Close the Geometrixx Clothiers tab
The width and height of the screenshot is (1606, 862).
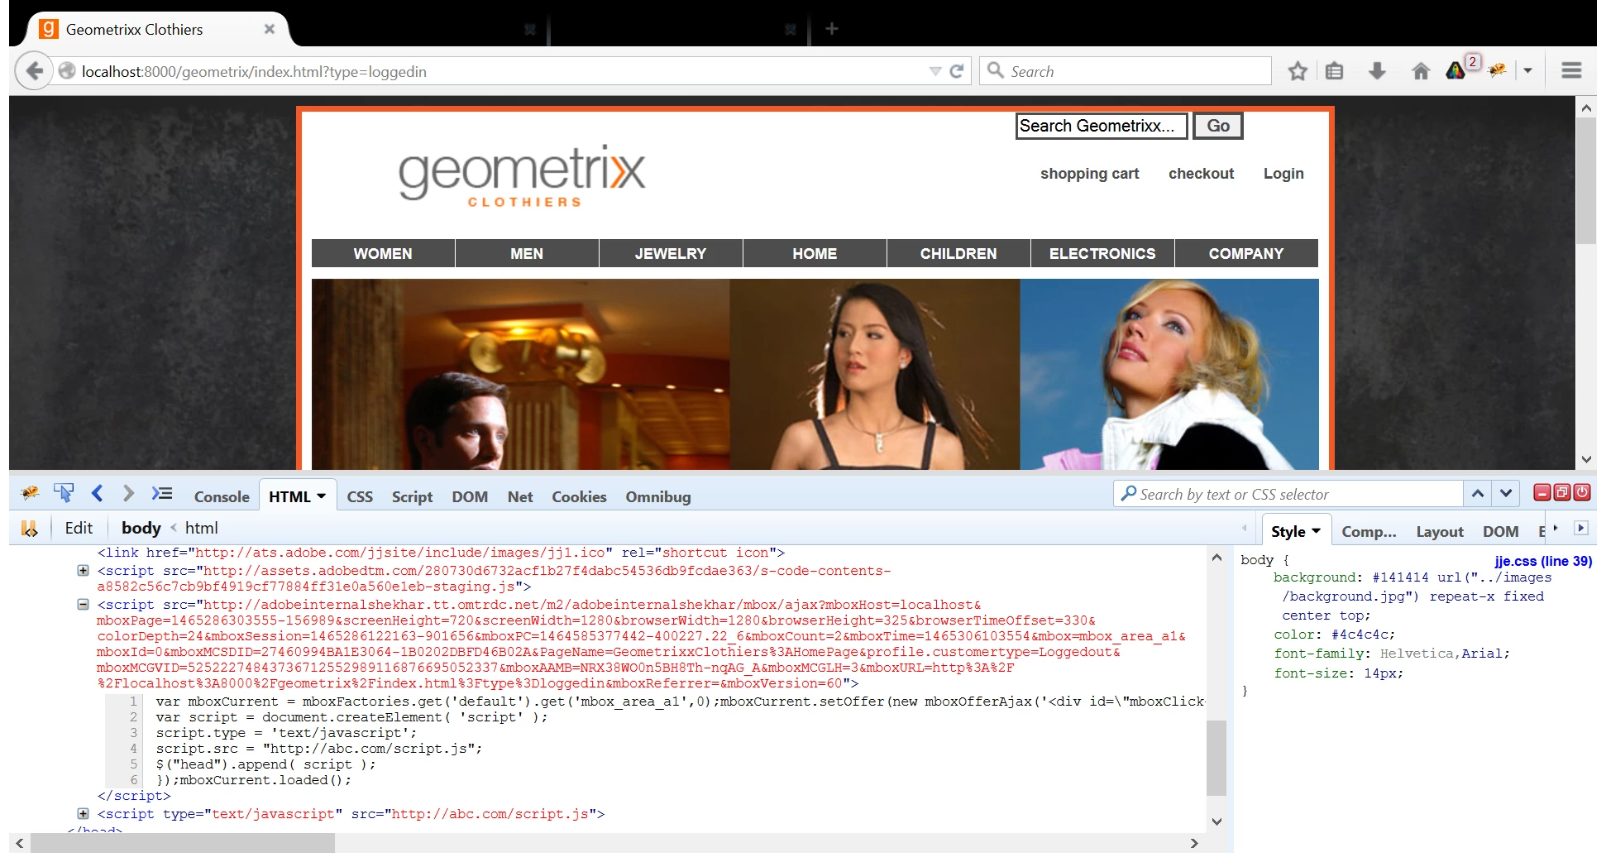coord(270,29)
